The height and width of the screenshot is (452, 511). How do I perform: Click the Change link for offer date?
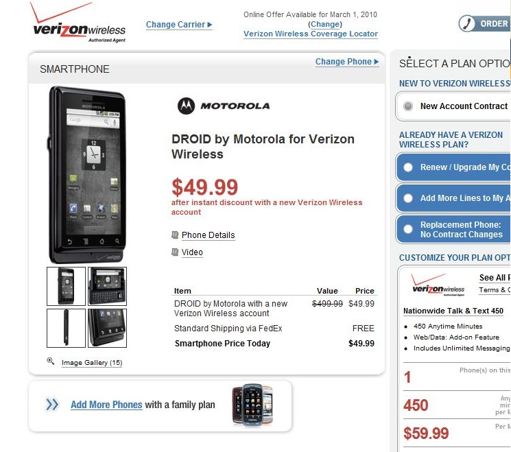[325, 24]
